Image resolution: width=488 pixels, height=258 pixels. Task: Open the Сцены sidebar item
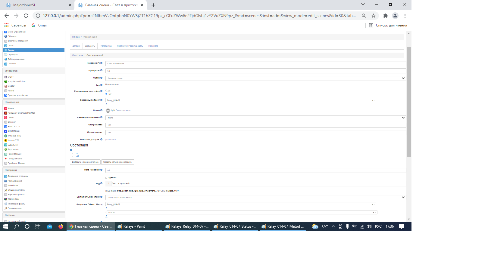click(x=34, y=50)
